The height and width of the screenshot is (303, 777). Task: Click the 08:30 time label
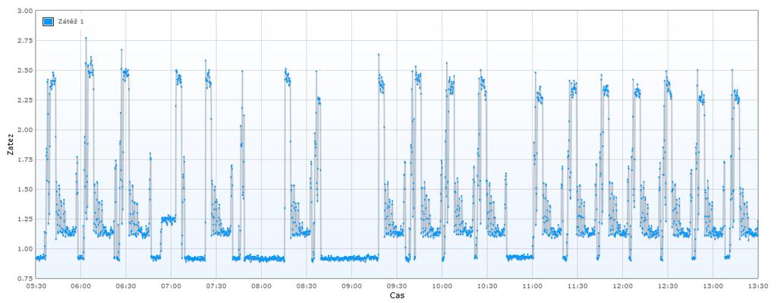coord(307,286)
